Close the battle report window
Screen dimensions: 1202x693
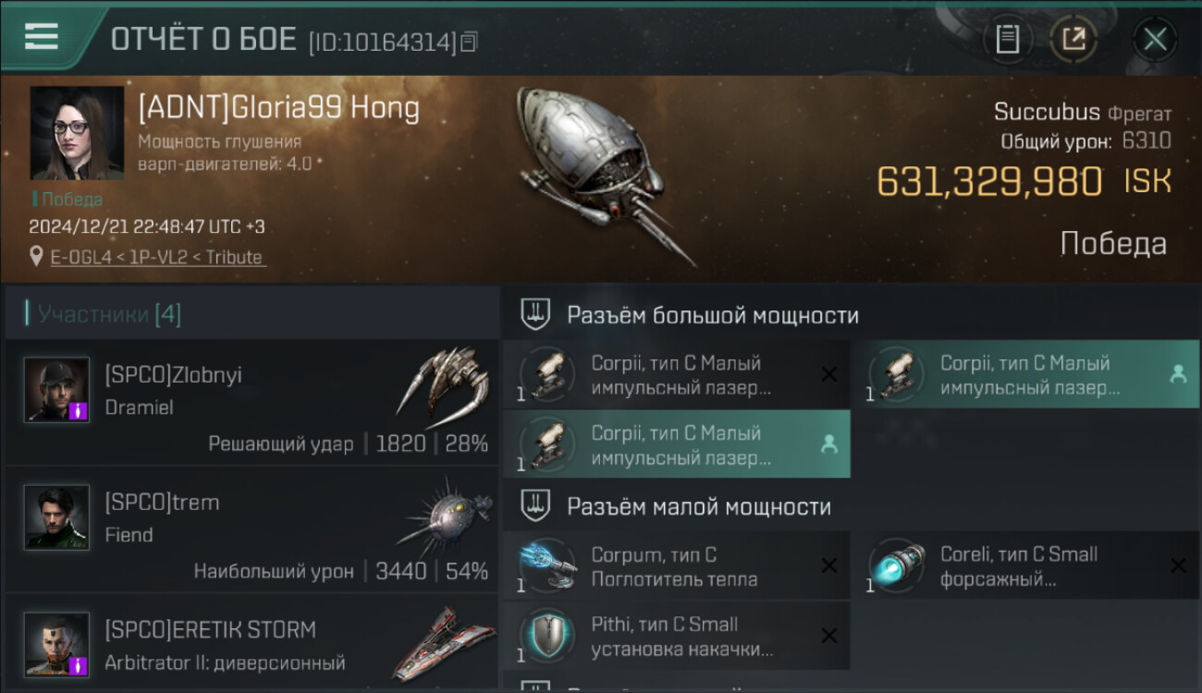[1155, 39]
